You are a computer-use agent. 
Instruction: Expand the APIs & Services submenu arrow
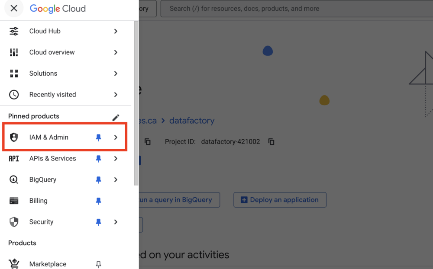[116, 158]
